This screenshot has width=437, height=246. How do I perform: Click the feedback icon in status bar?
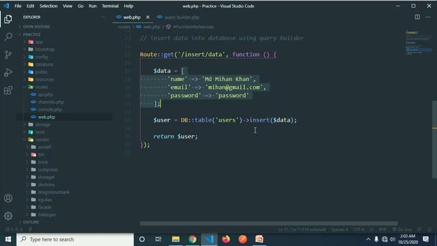[x=419, y=230]
